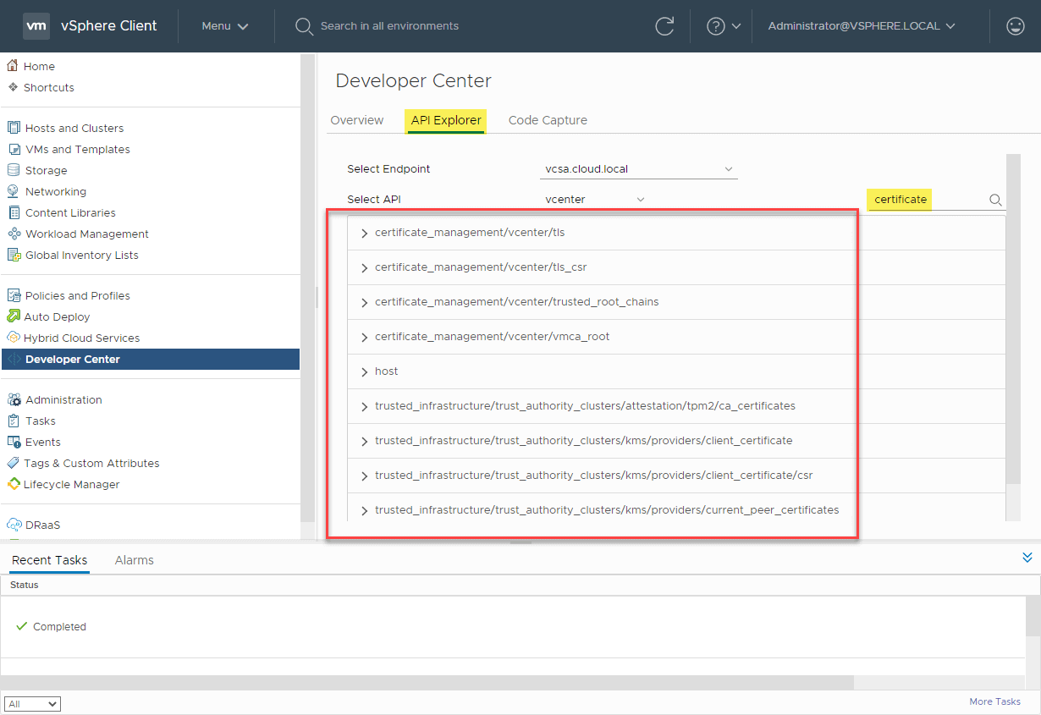Click the Home icon in sidebar

[13, 66]
